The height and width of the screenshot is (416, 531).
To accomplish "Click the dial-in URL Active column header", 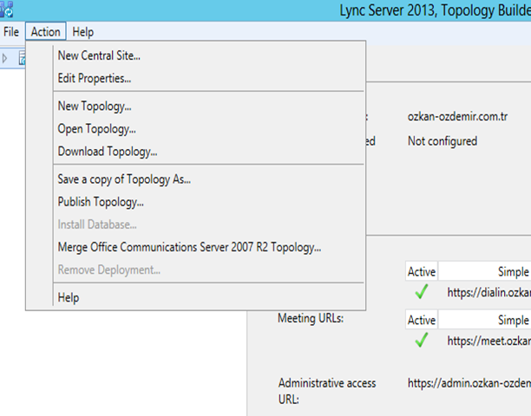I will coord(422,271).
